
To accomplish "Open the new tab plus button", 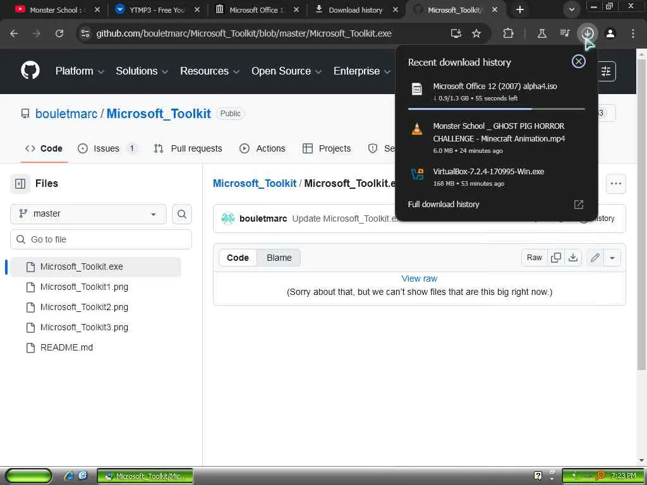I will (x=520, y=9).
